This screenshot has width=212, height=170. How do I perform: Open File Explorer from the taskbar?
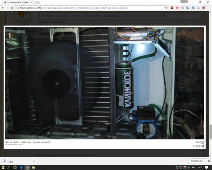[x=33, y=167]
